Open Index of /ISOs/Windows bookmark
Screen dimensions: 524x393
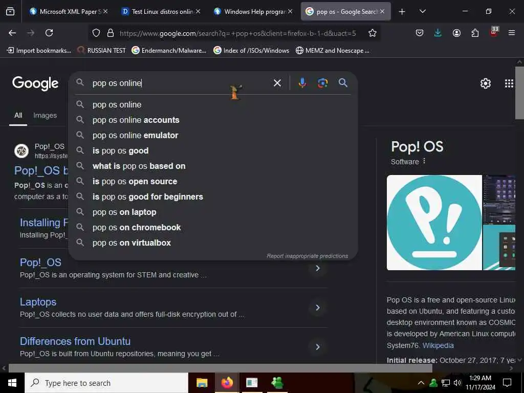pyautogui.click(x=251, y=51)
